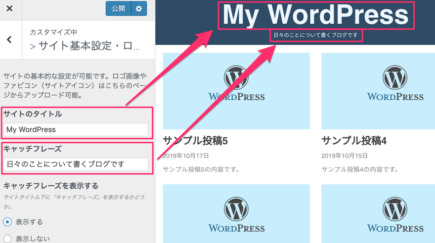Click the 公開 publish button

pyautogui.click(x=118, y=8)
